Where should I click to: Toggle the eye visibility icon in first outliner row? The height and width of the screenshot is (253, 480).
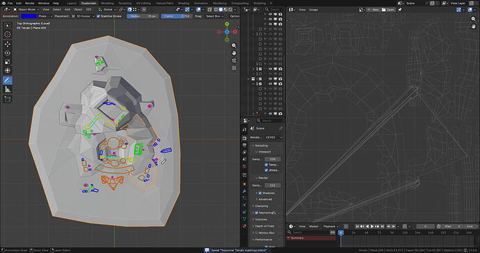(x=271, y=15)
